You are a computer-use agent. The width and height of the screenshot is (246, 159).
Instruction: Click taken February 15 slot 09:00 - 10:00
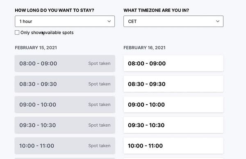(65, 105)
